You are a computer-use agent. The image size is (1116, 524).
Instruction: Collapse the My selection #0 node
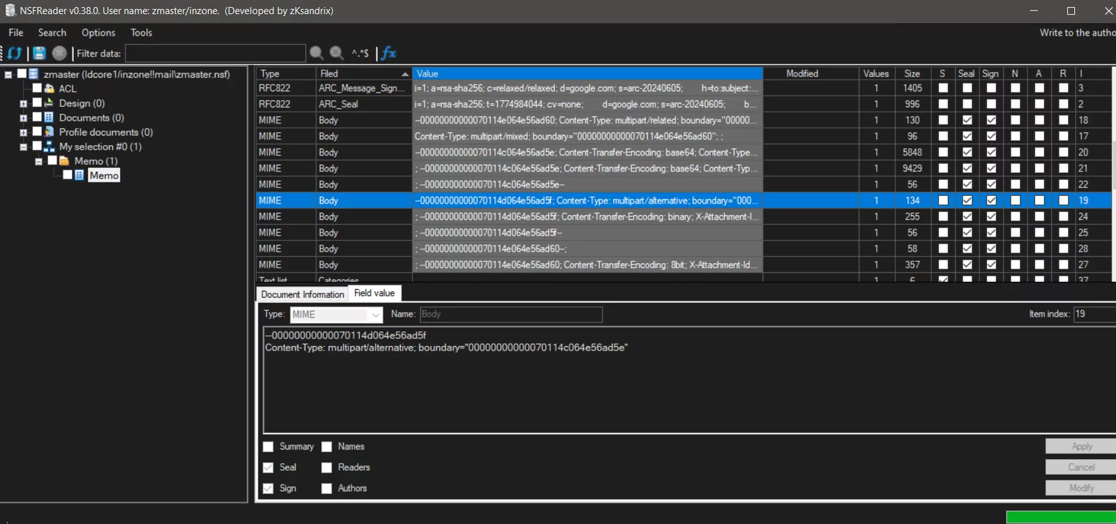[23, 147]
